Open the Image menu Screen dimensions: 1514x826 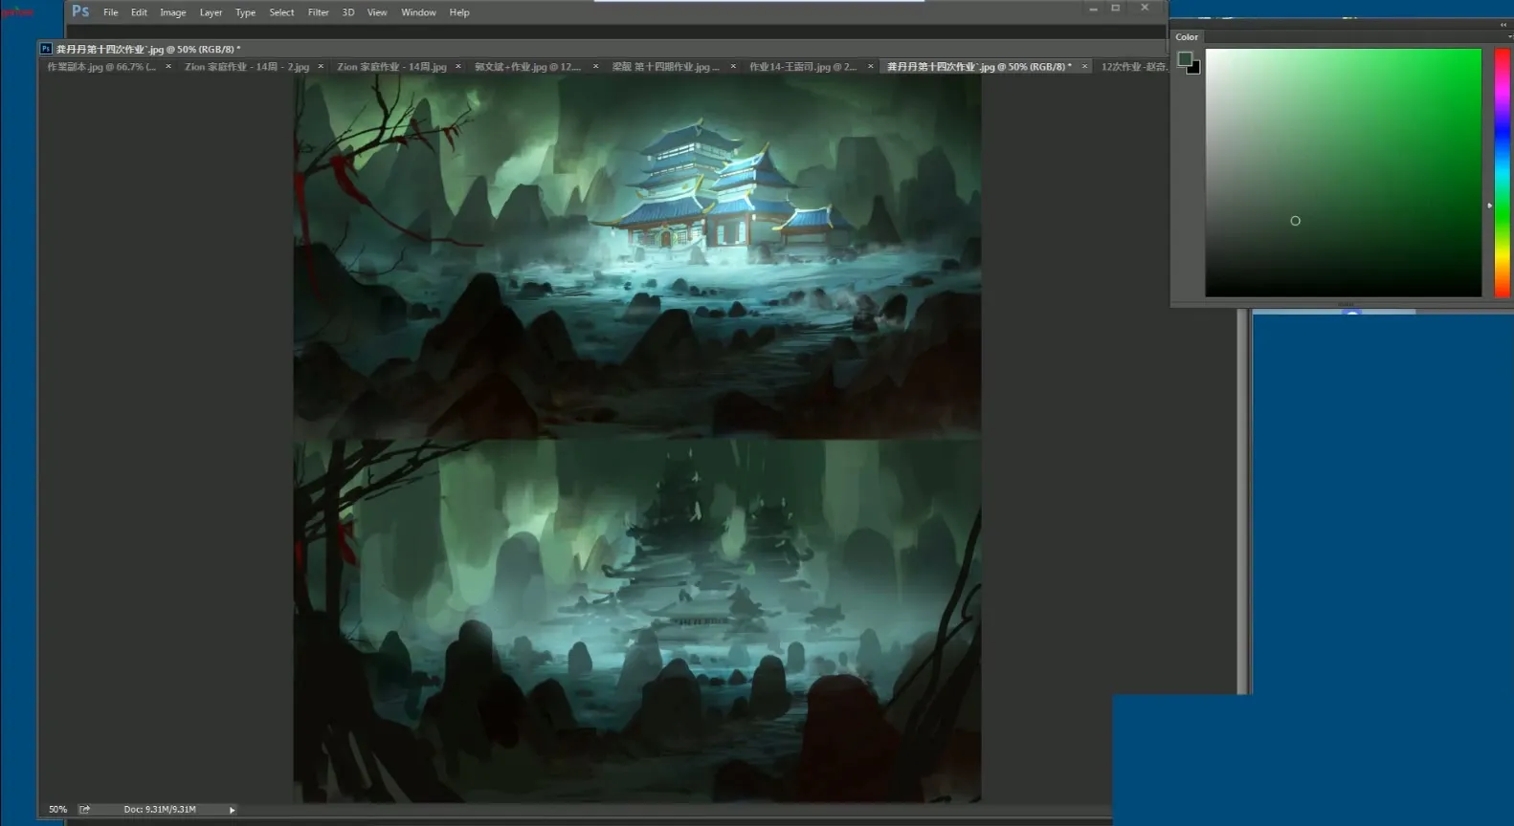pyautogui.click(x=173, y=12)
